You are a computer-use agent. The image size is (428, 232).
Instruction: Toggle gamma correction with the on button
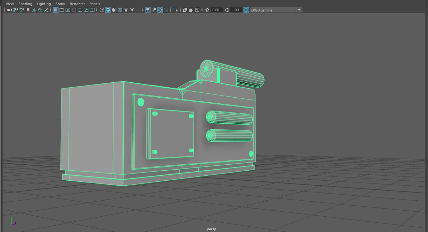point(246,10)
